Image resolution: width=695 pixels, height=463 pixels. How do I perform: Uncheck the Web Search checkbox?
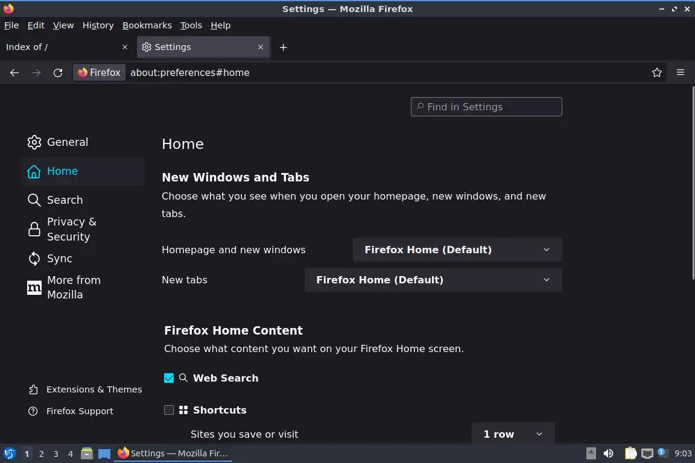pyautogui.click(x=169, y=378)
